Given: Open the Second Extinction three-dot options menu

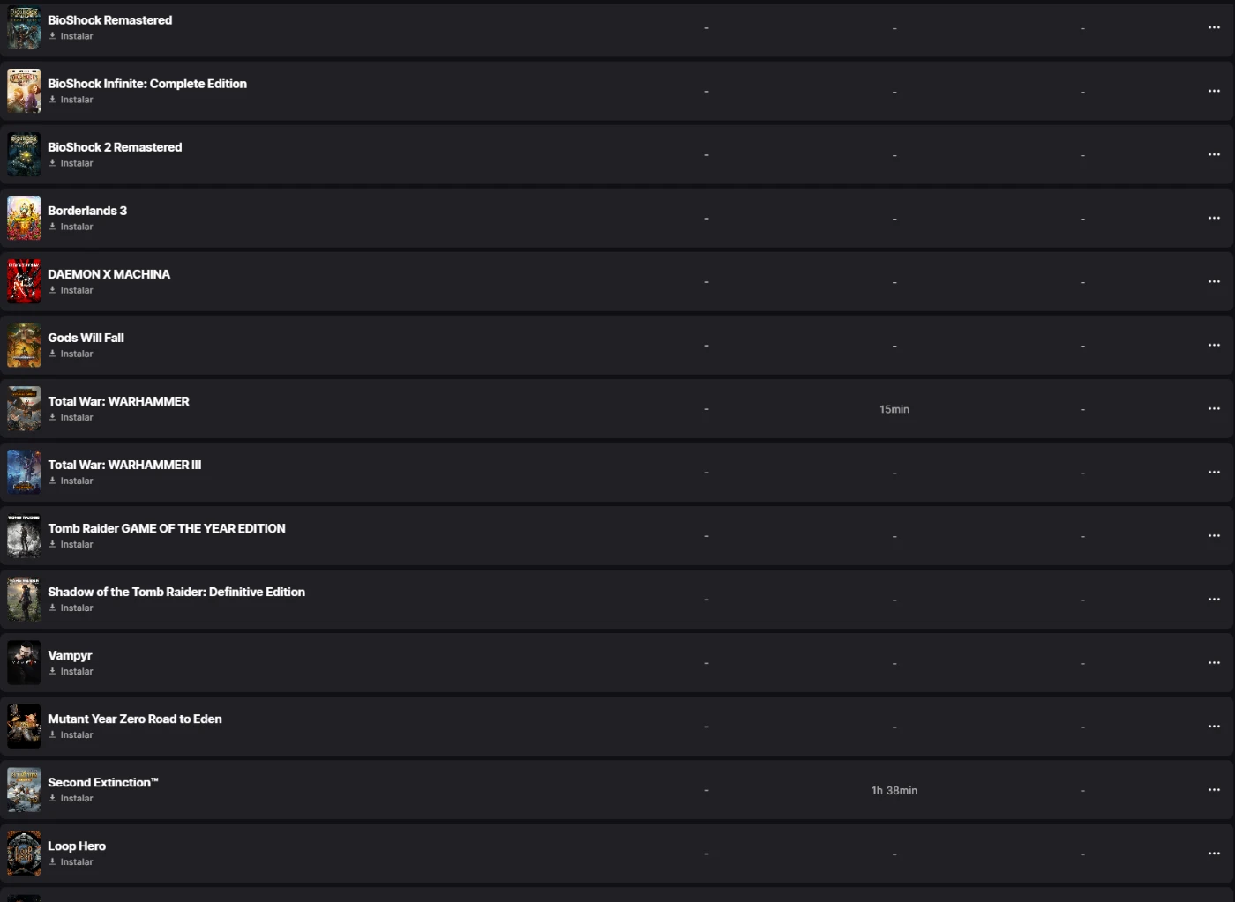Looking at the screenshot, I should click(x=1214, y=789).
